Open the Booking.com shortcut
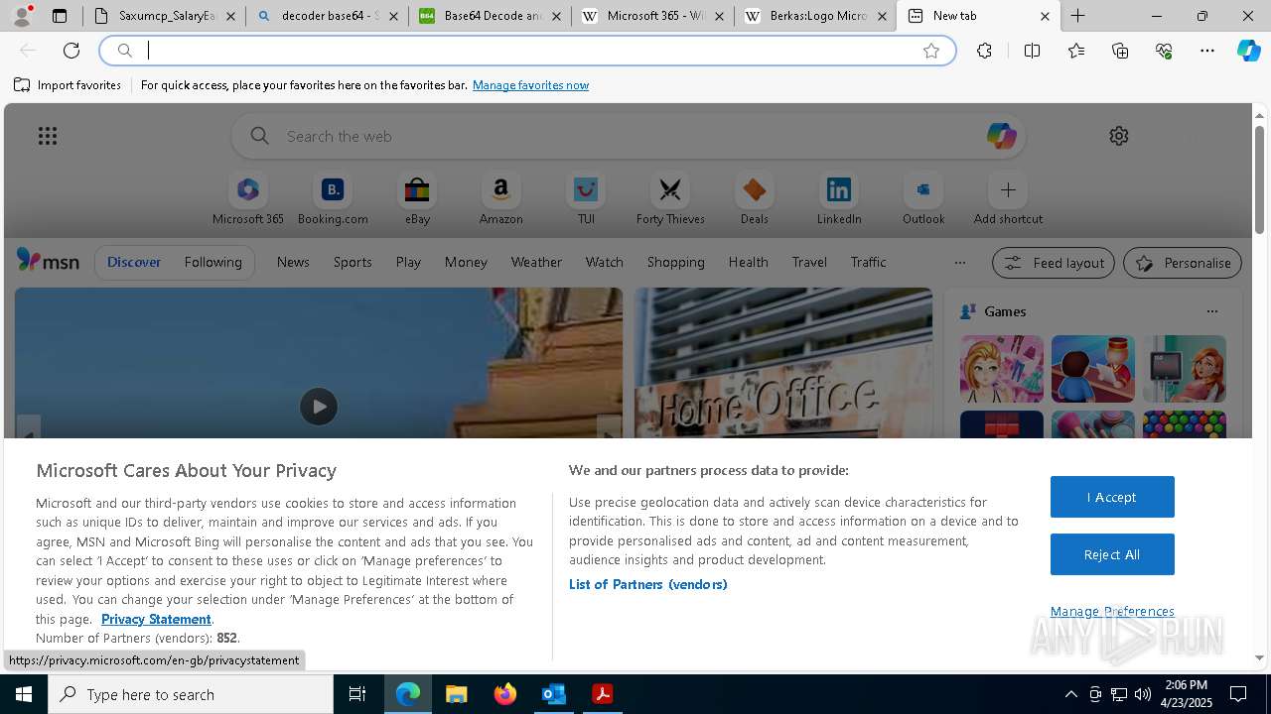Image resolution: width=1271 pixels, height=714 pixels. coord(333,200)
